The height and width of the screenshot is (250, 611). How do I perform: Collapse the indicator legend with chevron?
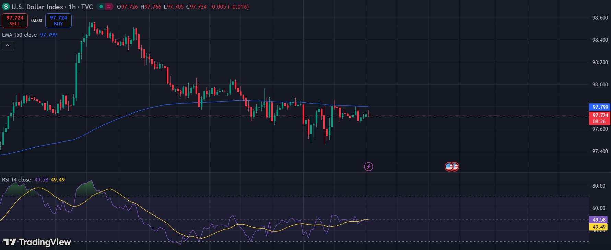coord(8,46)
